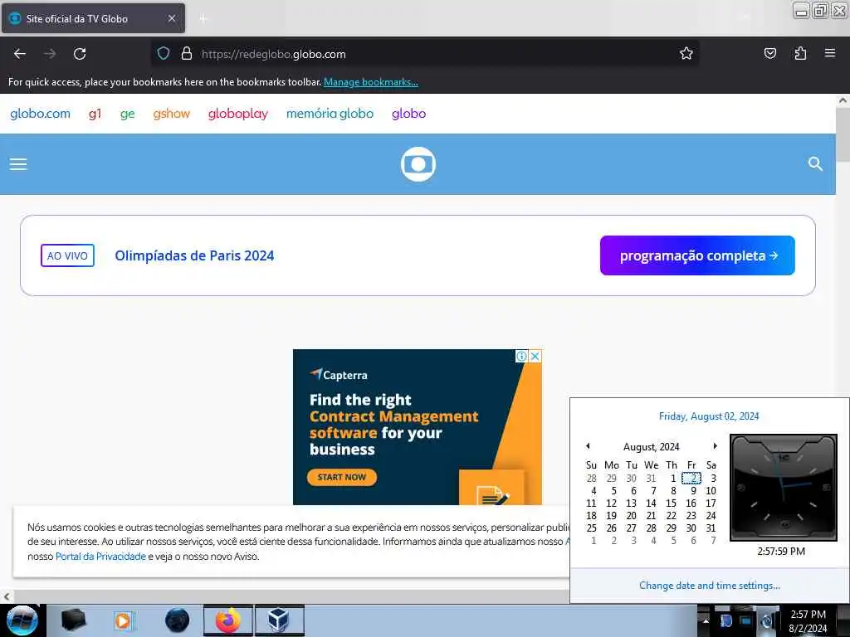Click the TV Globo logo
This screenshot has height=637, width=850.
pos(418,164)
